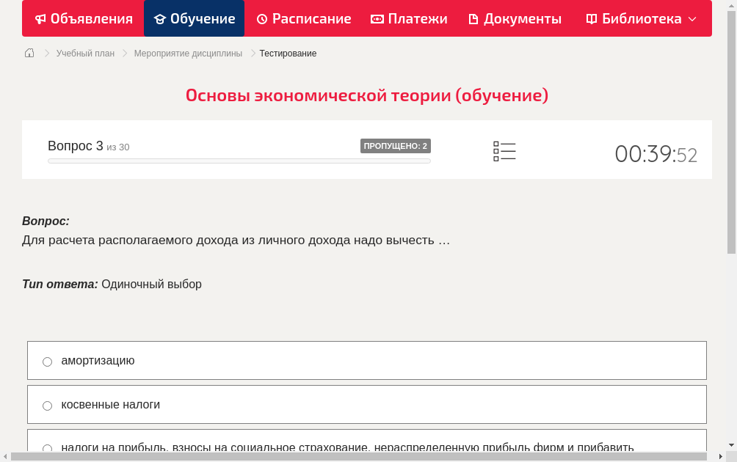Open the question list navigation icon
The image size is (737, 462).
click(504, 151)
